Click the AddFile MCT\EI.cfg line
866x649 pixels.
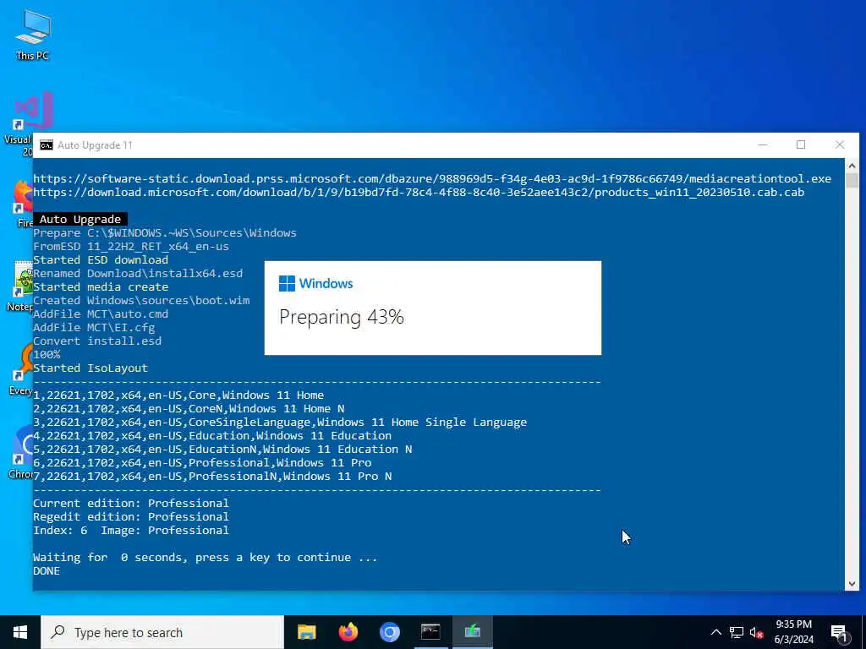coord(94,328)
